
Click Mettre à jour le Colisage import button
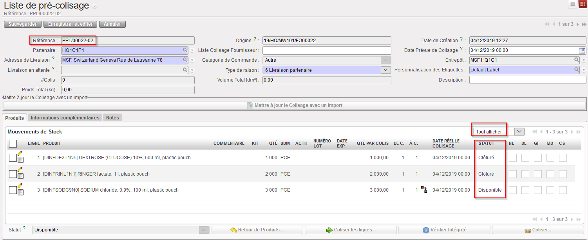295,105
